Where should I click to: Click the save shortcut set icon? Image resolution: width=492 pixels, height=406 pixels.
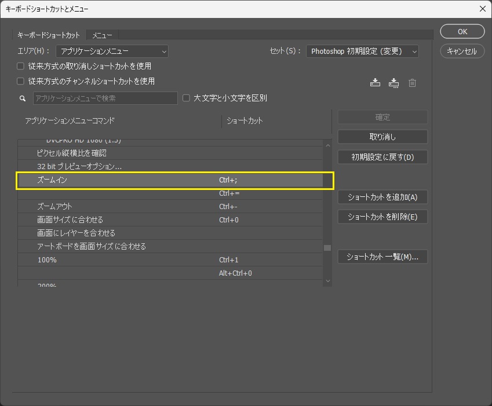(375, 83)
